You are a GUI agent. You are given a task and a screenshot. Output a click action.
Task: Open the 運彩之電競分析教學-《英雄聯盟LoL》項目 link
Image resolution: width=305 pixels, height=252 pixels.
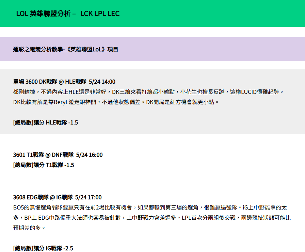(66, 49)
